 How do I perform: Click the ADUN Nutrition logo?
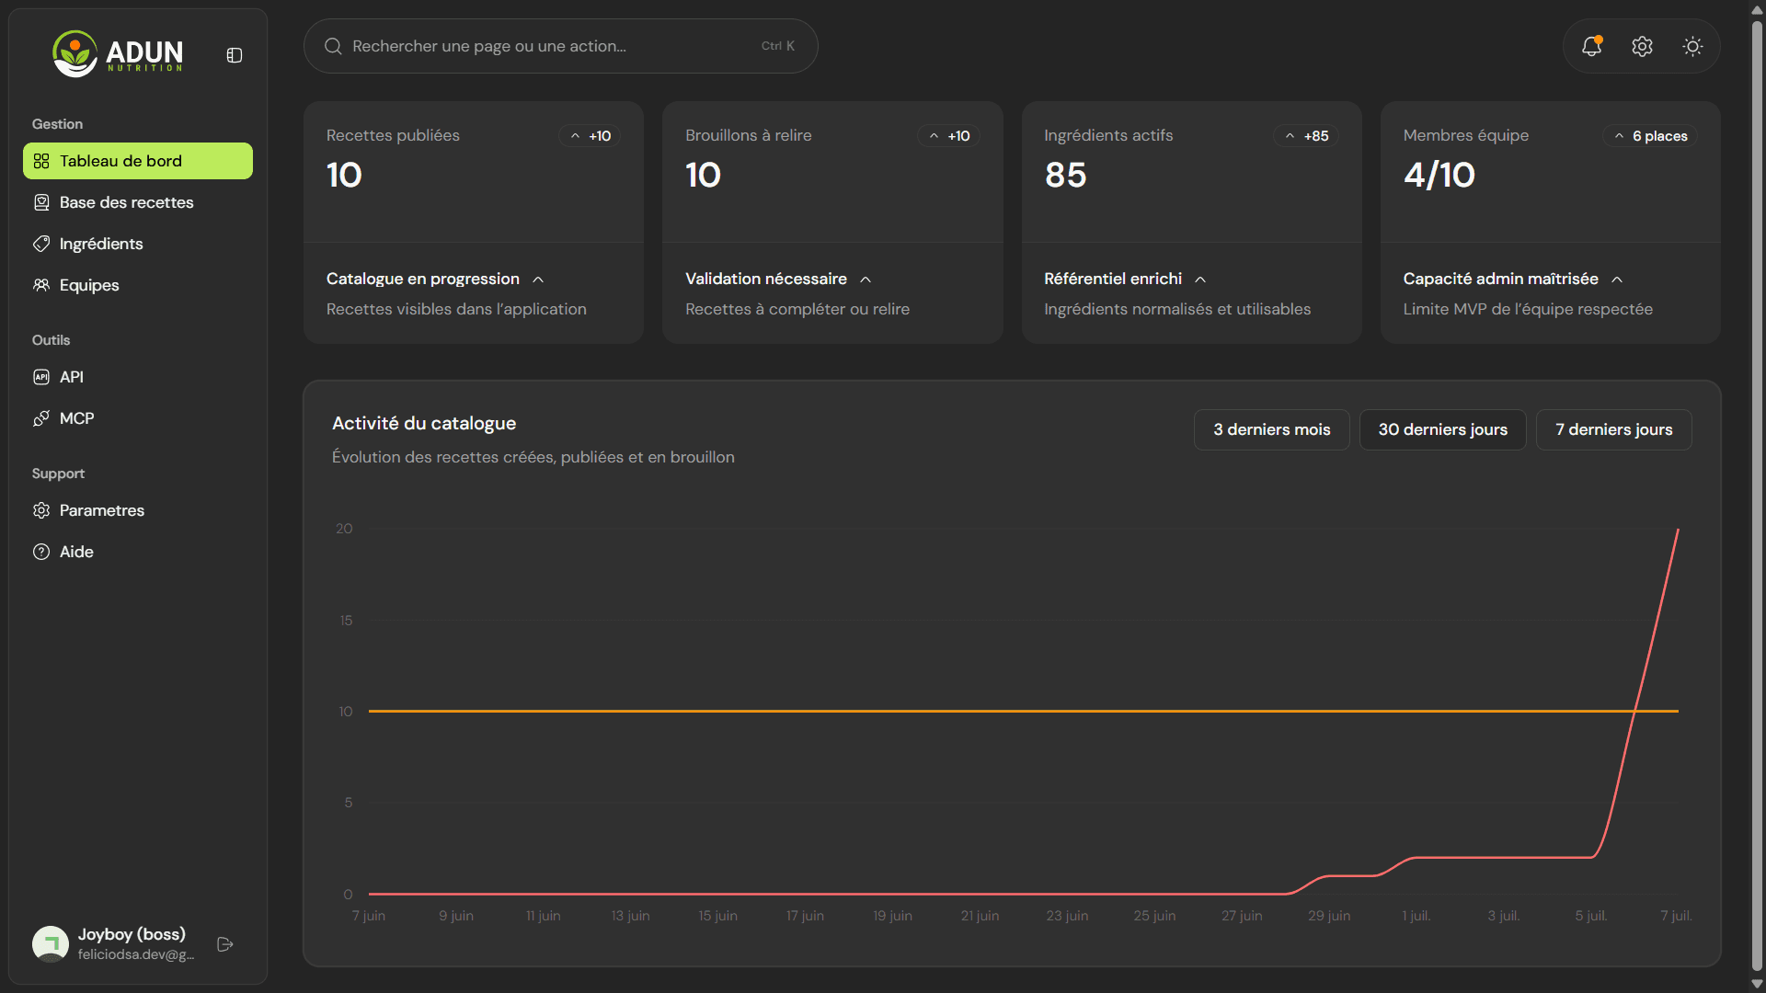click(118, 53)
